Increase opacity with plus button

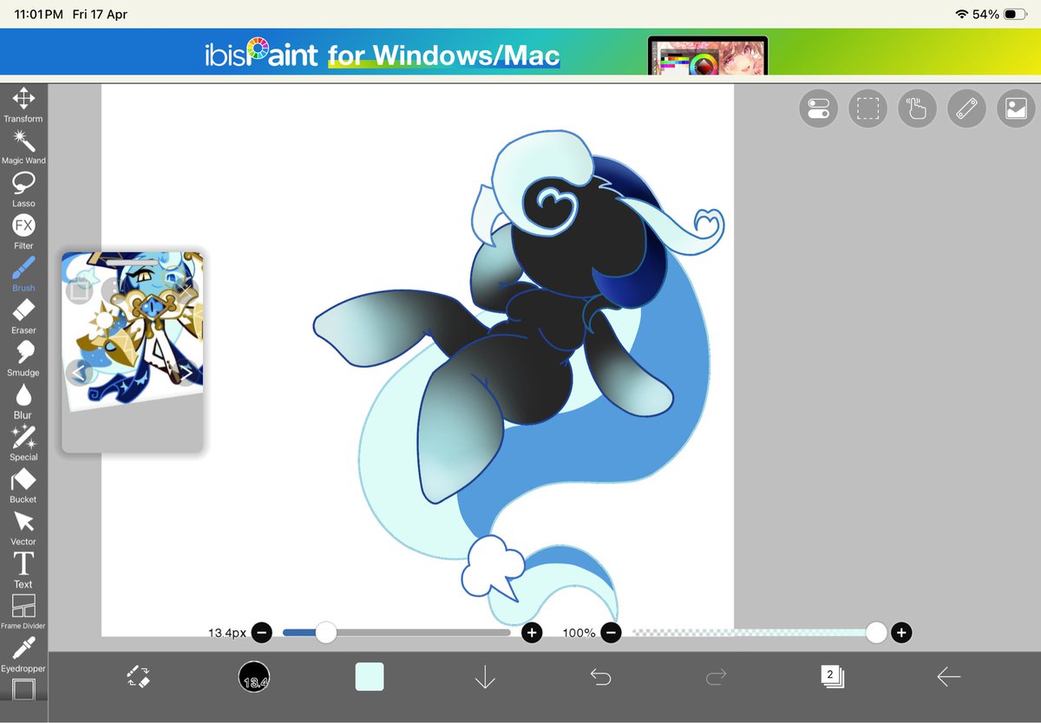[x=901, y=633]
